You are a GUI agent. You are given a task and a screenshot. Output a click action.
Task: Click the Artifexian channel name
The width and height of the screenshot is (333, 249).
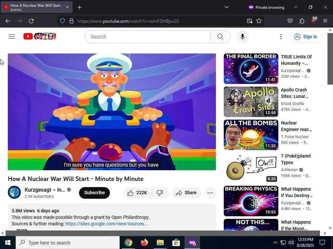(289, 170)
